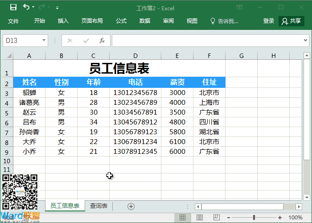
Task: Click the Ribbon Display Options icon
Action: click(x=240, y=8)
